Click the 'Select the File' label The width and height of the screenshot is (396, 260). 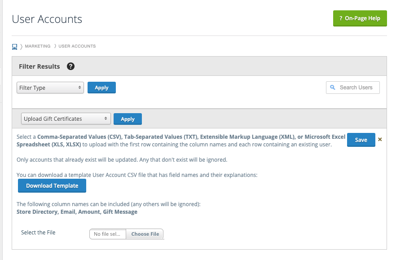pos(38,233)
